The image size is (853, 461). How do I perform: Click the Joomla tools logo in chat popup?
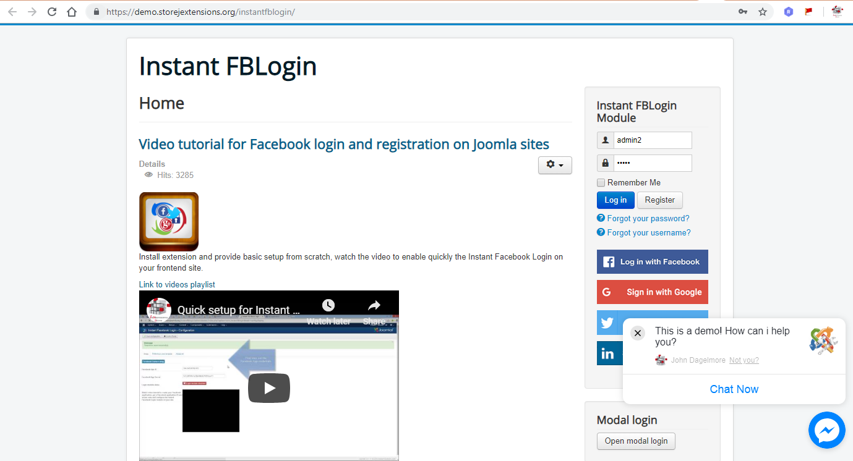pyautogui.click(x=823, y=340)
